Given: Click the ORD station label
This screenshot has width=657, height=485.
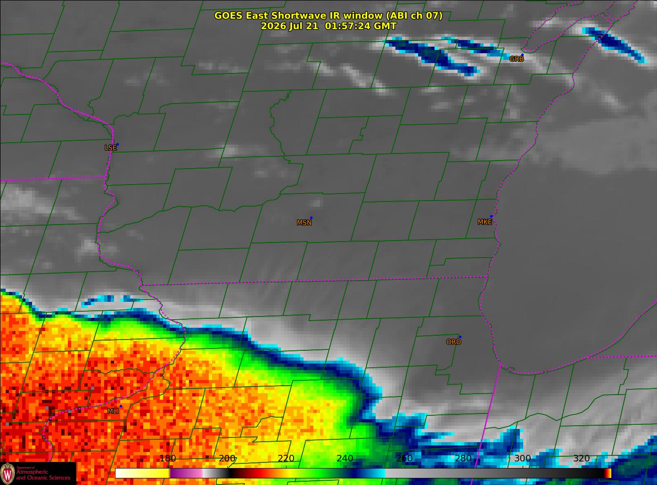Looking at the screenshot, I should 453,342.
